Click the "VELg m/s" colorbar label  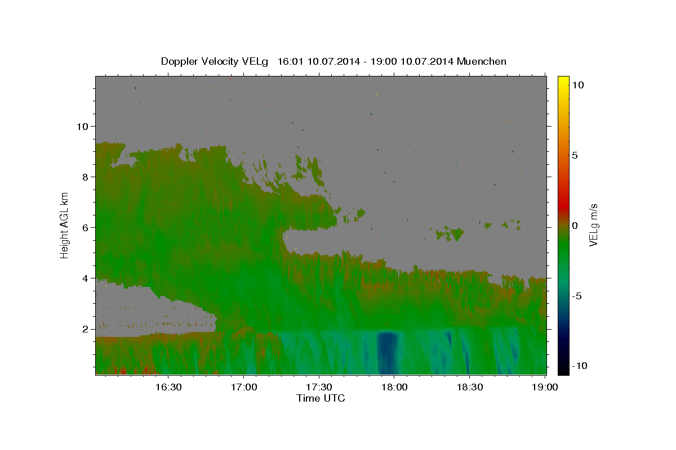click(593, 225)
